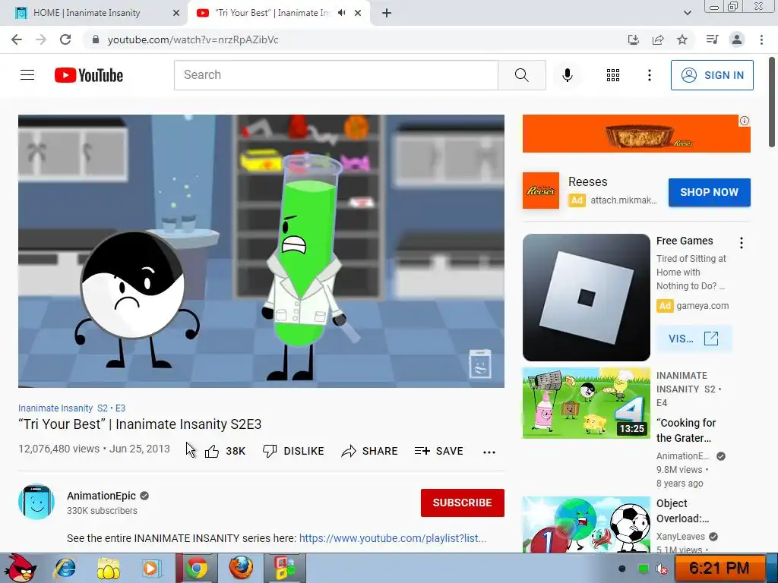The image size is (778, 583).
Task: Click the SIGN IN button
Action: tap(712, 75)
